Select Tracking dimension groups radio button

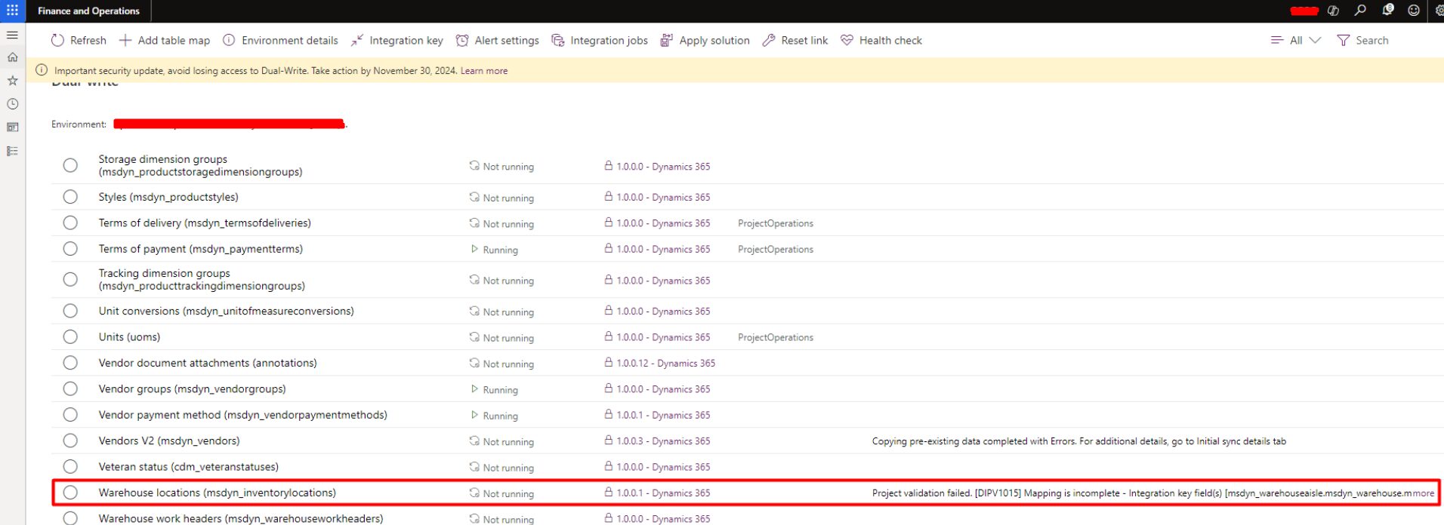[70, 279]
